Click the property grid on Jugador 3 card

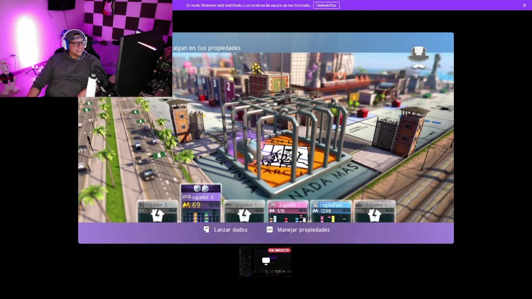click(201, 216)
